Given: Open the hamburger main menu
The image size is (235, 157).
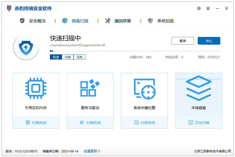Looking at the screenshot, I should [208, 8].
